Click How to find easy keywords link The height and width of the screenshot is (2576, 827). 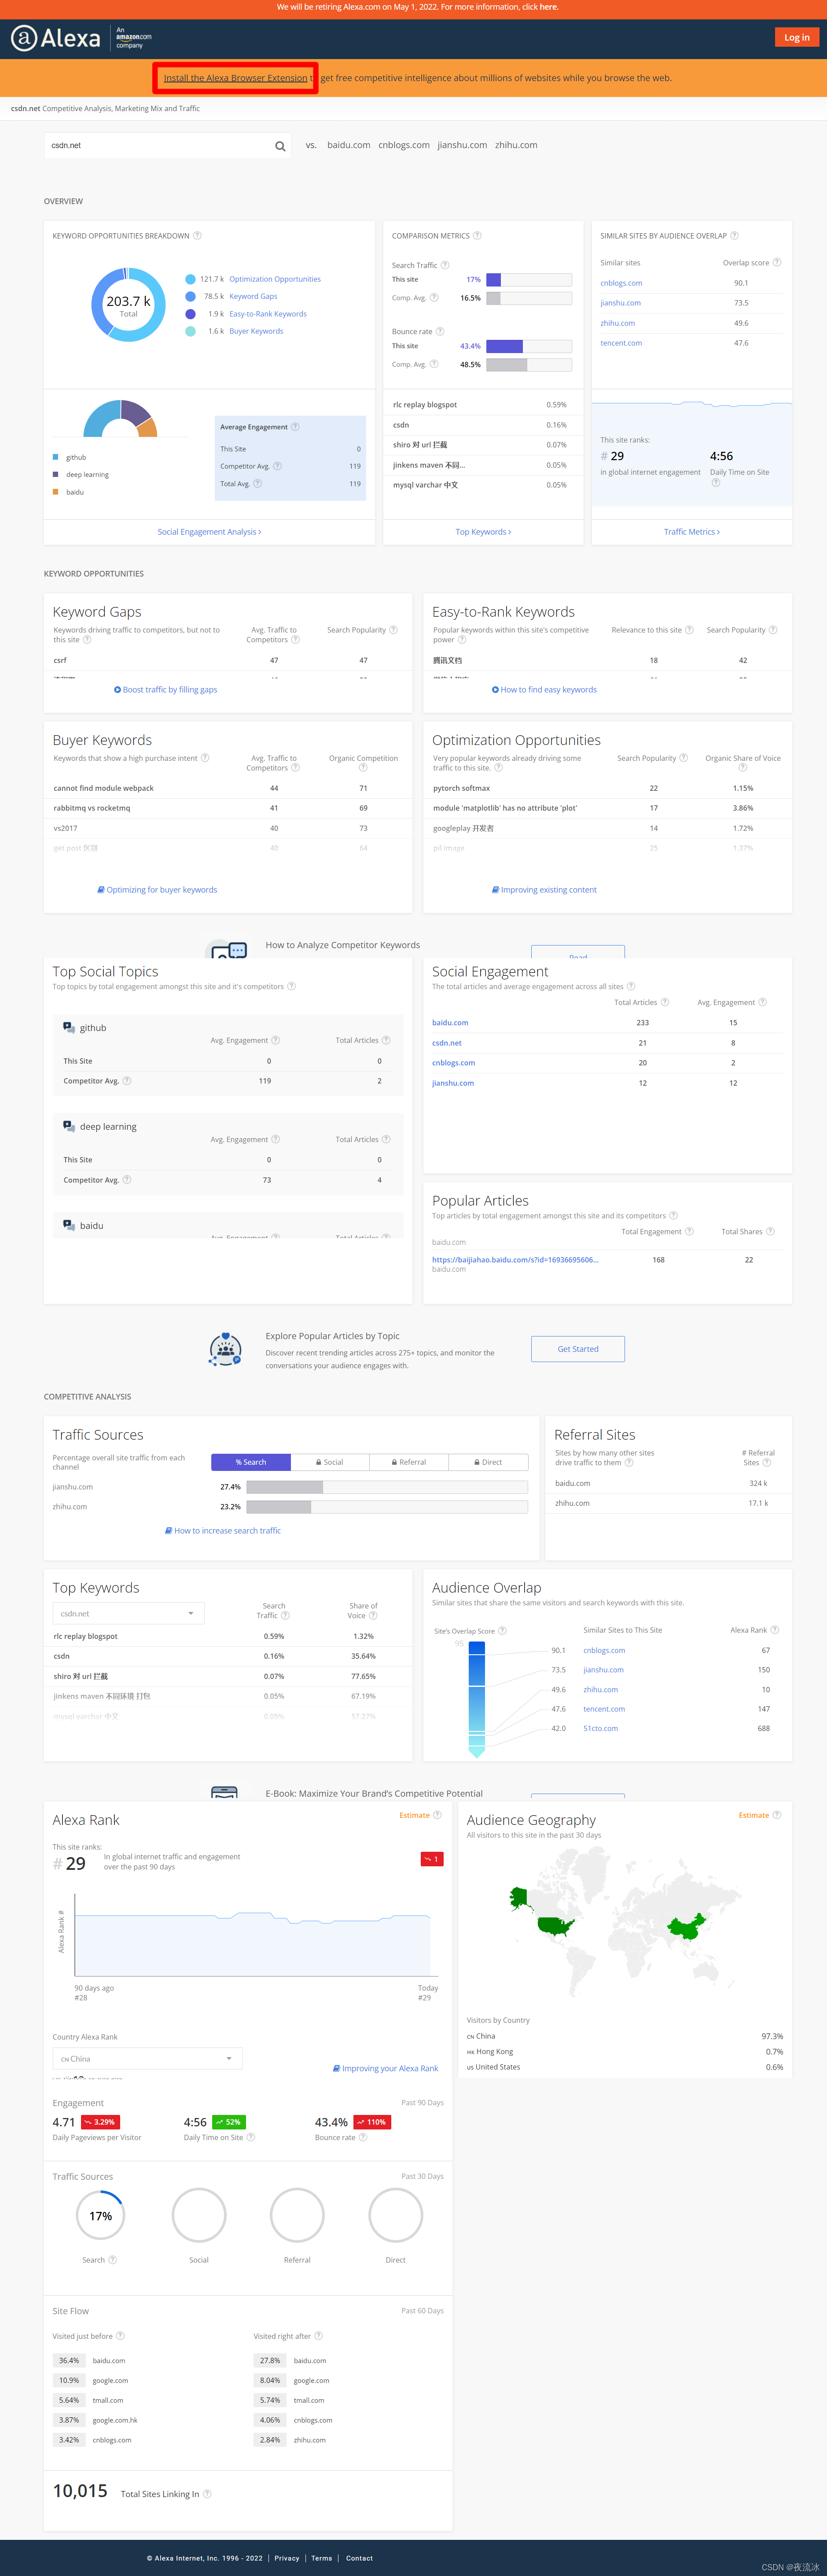click(x=544, y=690)
